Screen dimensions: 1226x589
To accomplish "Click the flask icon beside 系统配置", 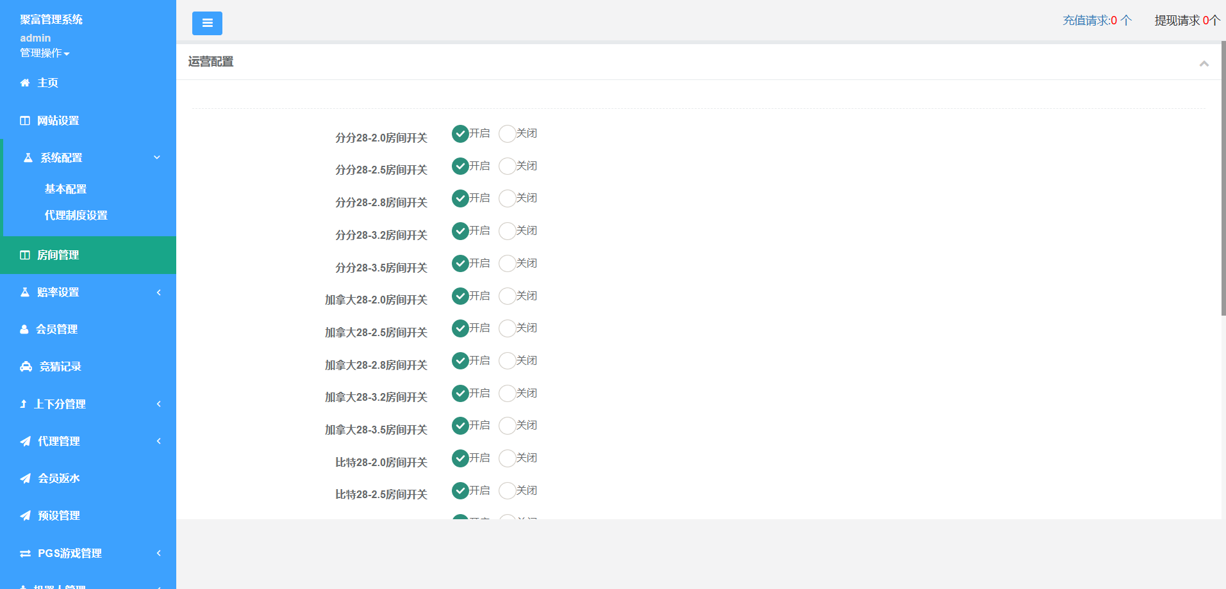I will (28, 157).
